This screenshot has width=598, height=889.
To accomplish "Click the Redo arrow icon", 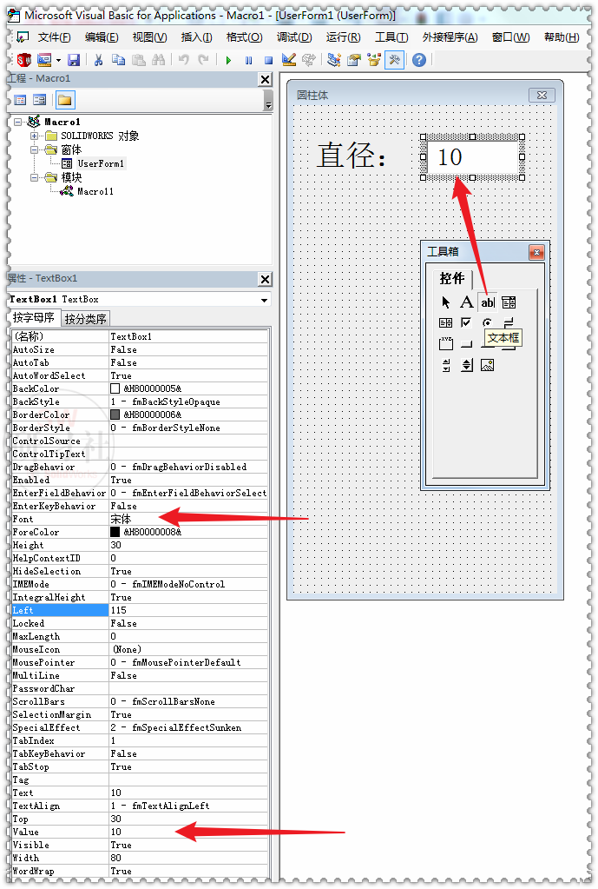I will point(203,60).
